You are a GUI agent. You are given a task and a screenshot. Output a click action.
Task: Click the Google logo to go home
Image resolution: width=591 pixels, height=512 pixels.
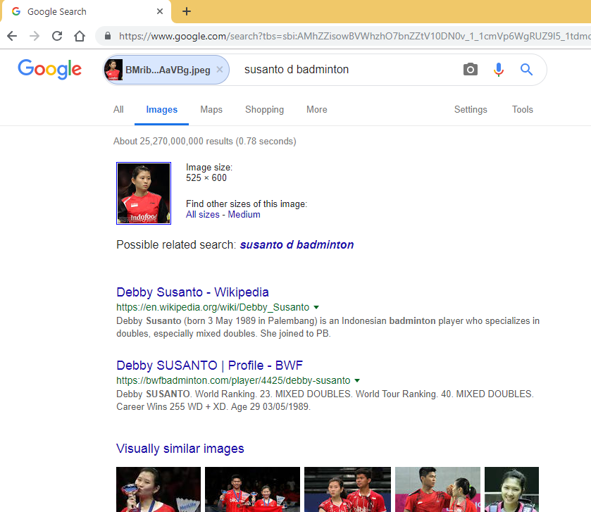(x=49, y=69)
